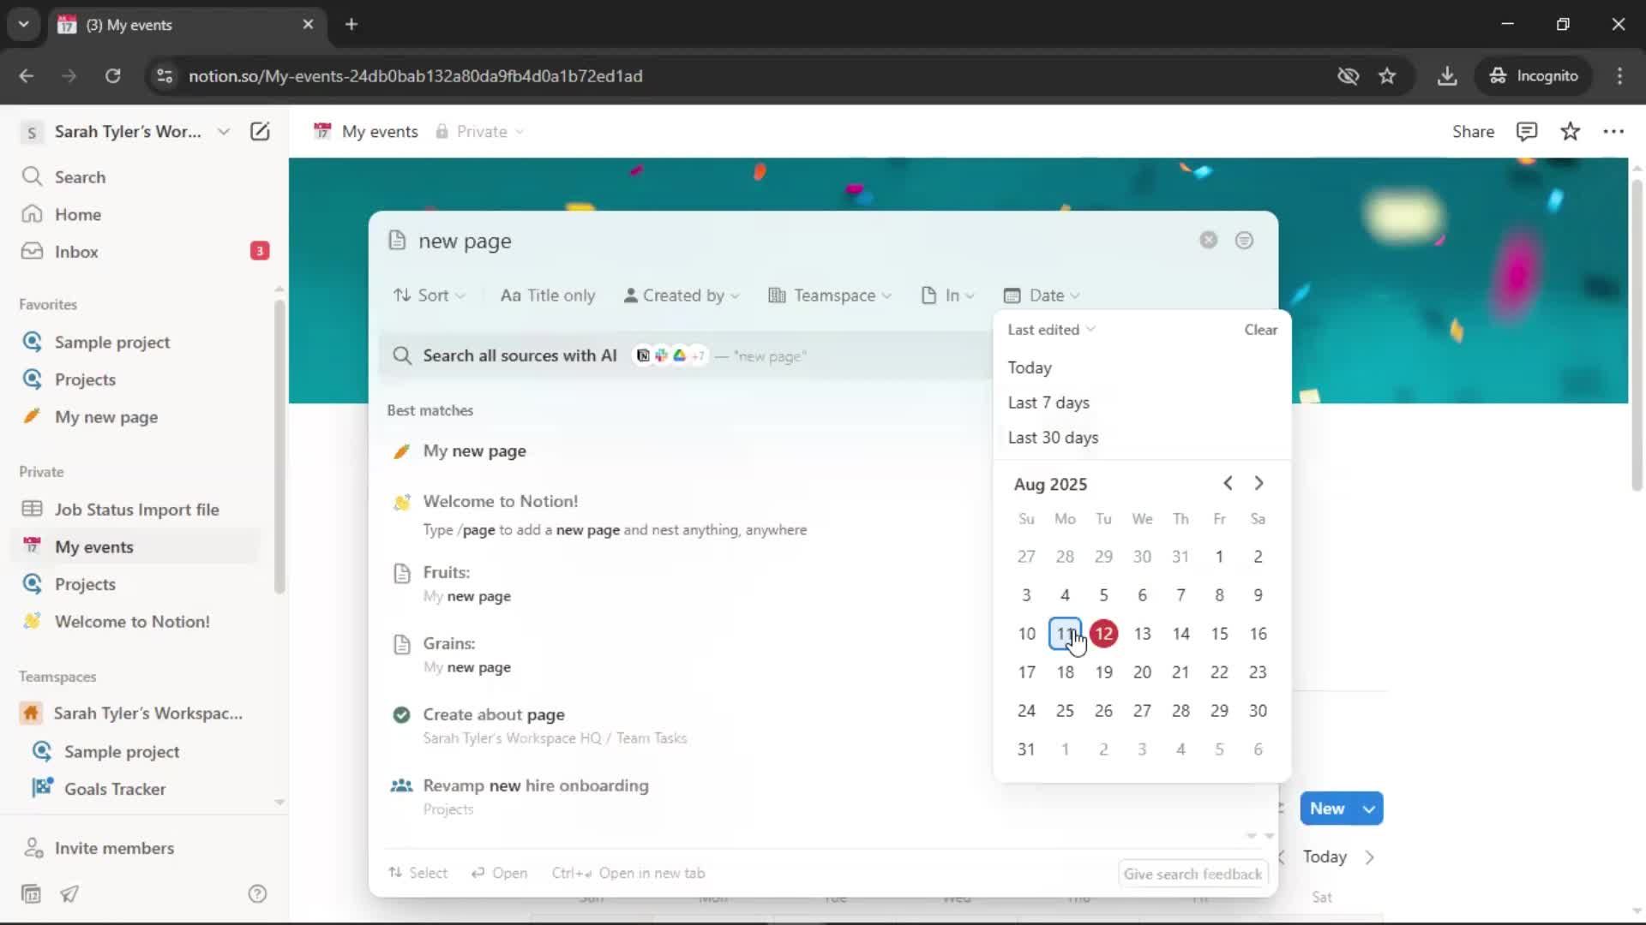
Task: Open the Created by filter dropdown
Action: 682,295
